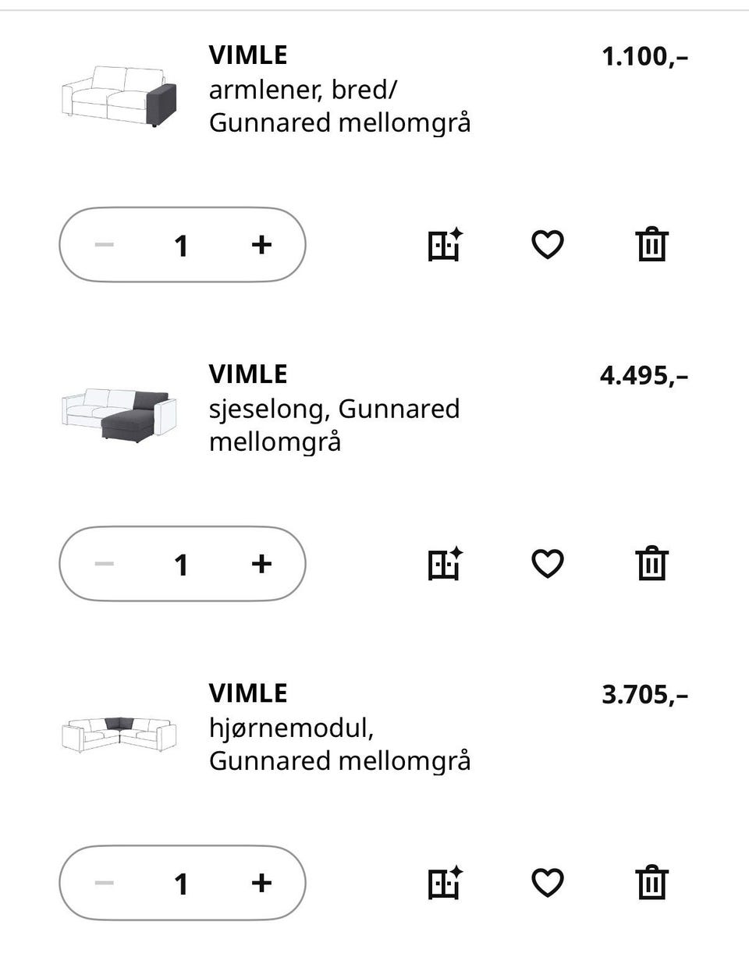
Task: Increase armlener quantity with plus
Action: (x=261, y=245)
